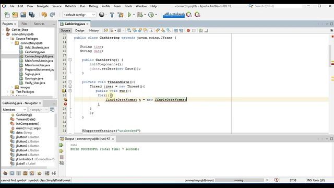334x188 pixels.
Task: Toggle the editor toolbar's first button after History
Action: (106, 30)
